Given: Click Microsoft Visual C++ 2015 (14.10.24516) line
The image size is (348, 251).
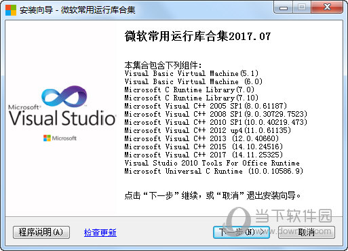Looking at the screenshot, I should 204,147.
